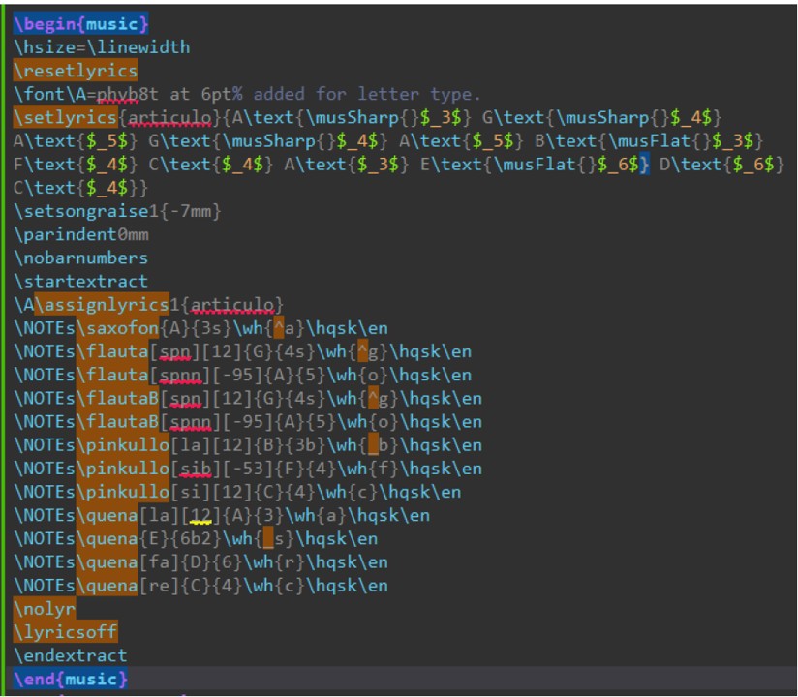This screenshot has height=697, width=798.
Task: Click the highlighted \lyricsoff command
Action: pos(66,632)
